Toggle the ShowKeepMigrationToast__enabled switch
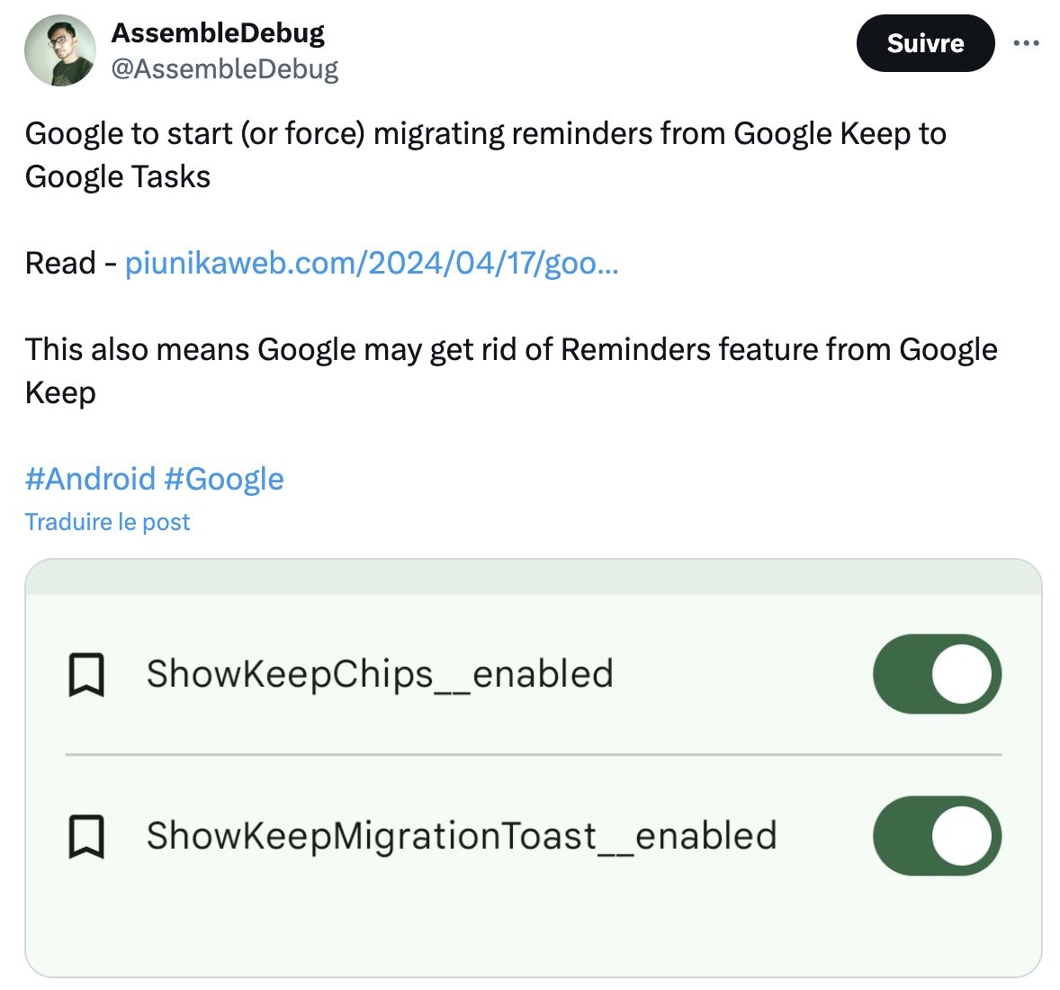 pos(937,836)
